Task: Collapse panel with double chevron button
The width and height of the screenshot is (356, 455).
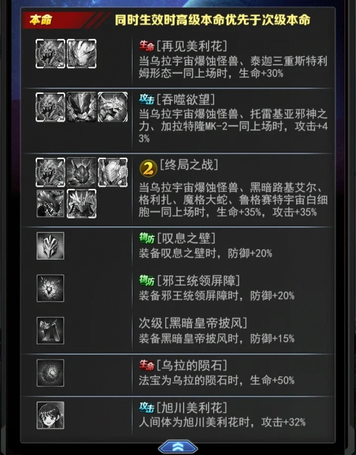Action: pos(178,447)
